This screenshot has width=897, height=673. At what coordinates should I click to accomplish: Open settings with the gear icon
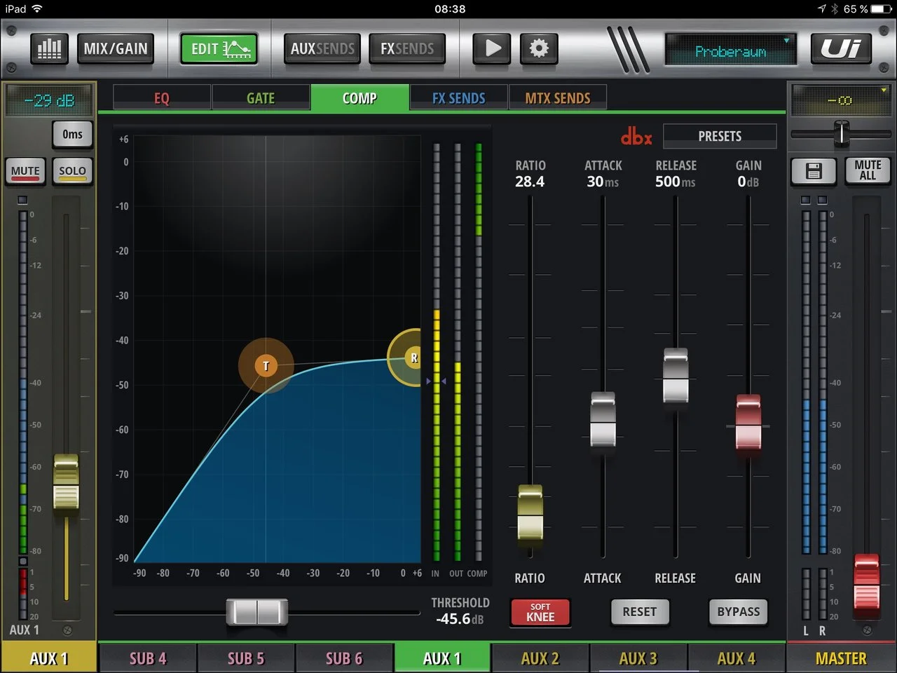coord(538,48)
